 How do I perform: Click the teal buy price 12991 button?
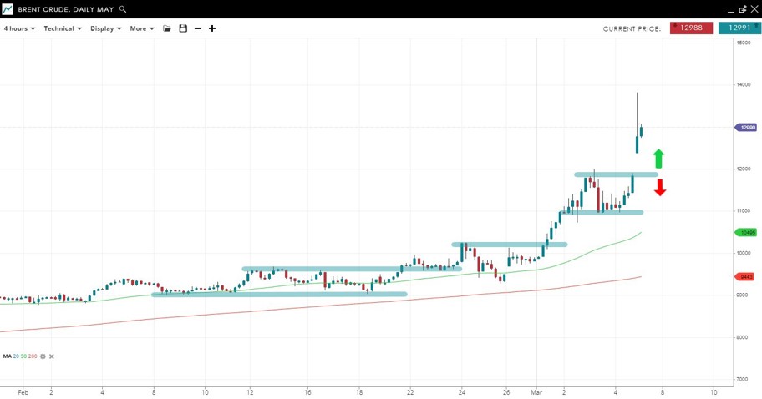[x=739, y=28]
